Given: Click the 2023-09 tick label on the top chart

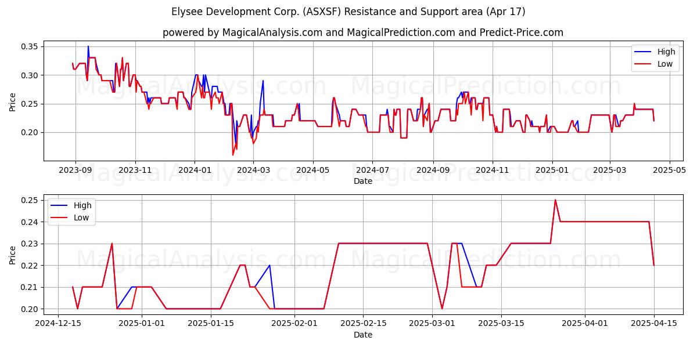Looking at the screenshot, I should click(76, 171).
